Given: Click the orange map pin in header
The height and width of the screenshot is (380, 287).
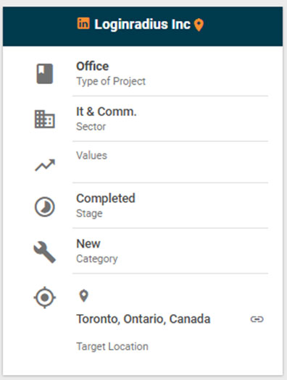Looking at the screenshot, I should click(199, 25).
